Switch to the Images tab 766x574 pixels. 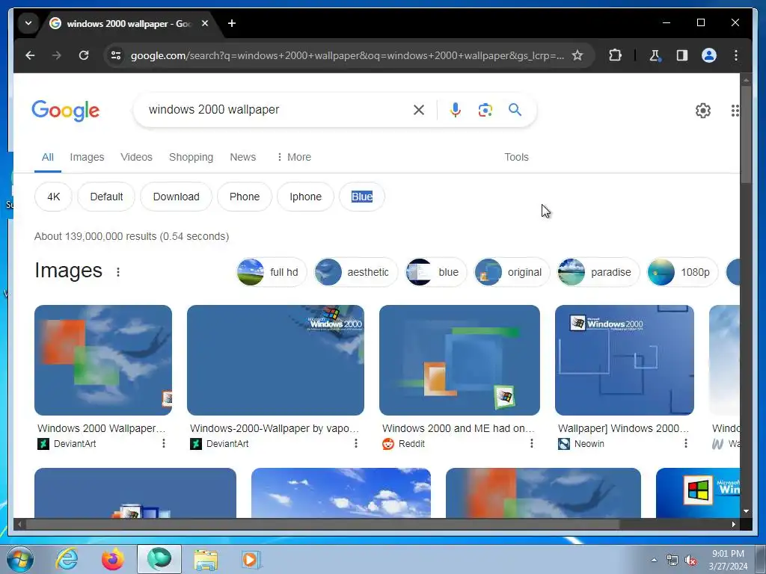click(87, 157)
